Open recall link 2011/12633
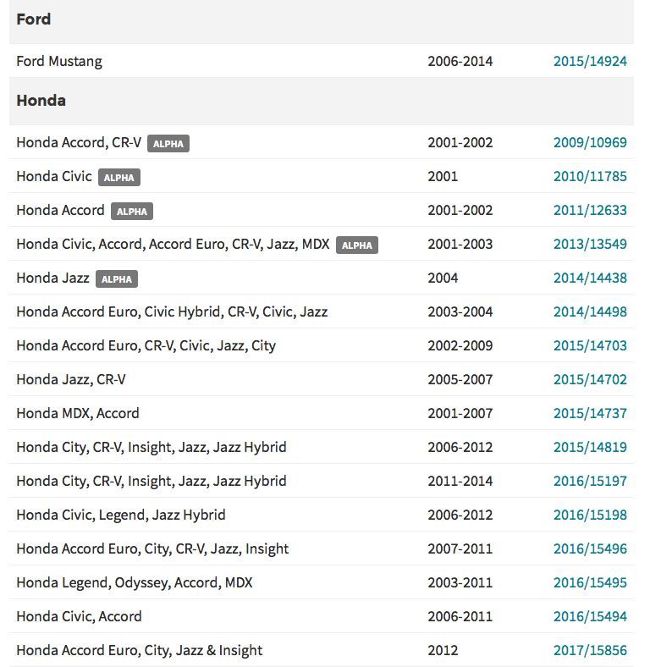Screen dimensions: 650x667 pos(590,210)
